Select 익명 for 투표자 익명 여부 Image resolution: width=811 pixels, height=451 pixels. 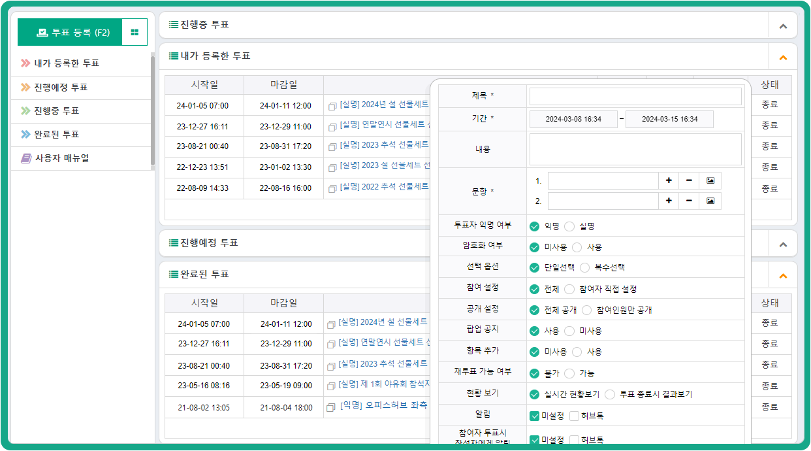[535, 226]
